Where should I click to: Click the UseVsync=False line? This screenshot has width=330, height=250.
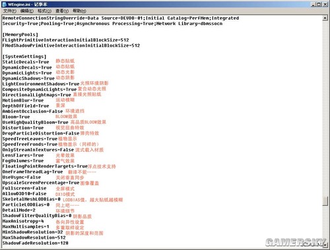[x=22, y=177]
